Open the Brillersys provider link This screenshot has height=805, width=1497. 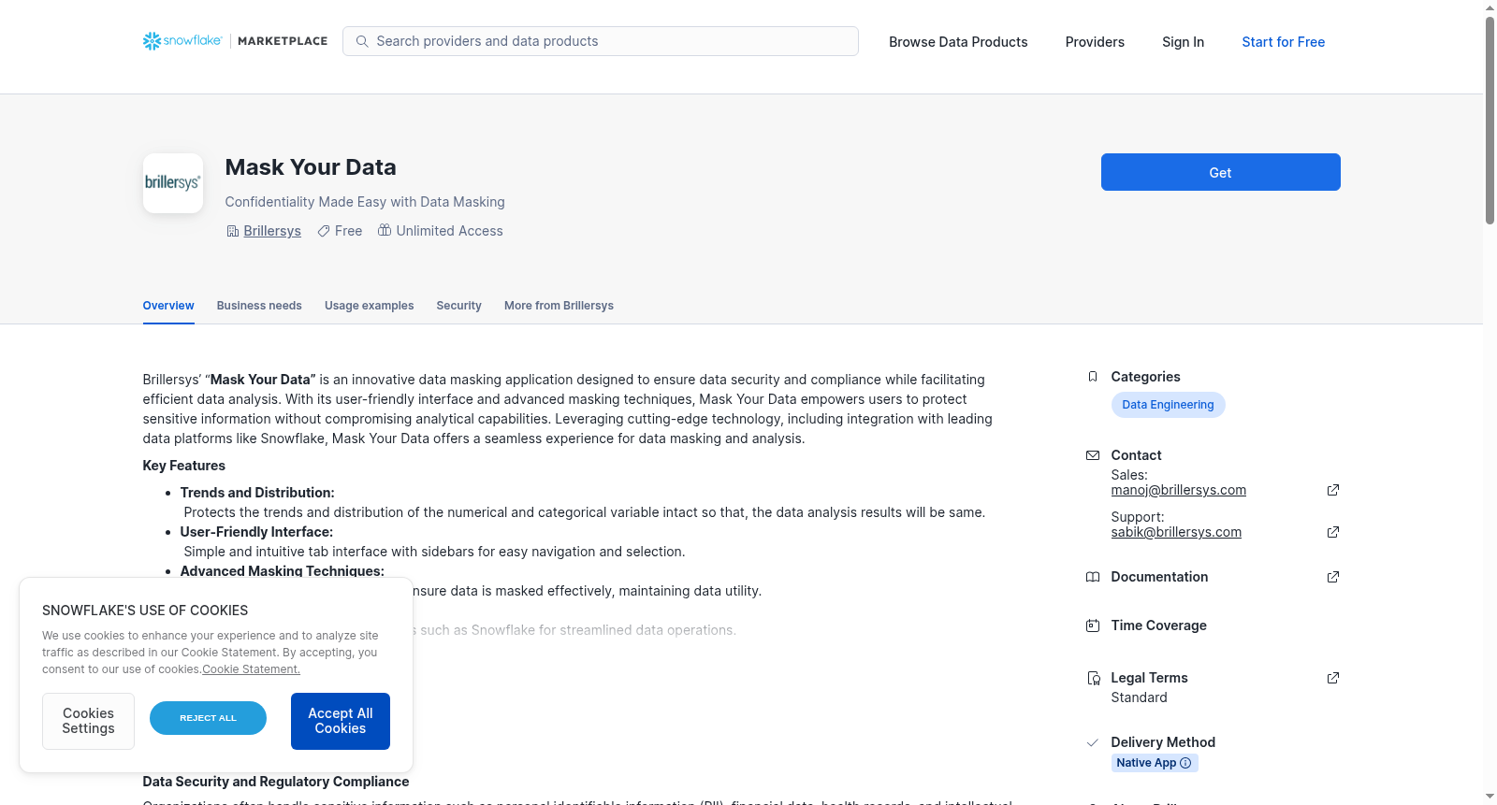[x=272, y=231]
